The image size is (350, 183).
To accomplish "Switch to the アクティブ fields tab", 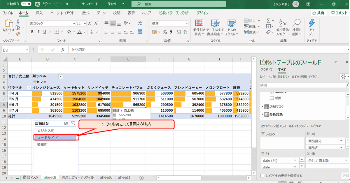I will (x=267, y=70).
